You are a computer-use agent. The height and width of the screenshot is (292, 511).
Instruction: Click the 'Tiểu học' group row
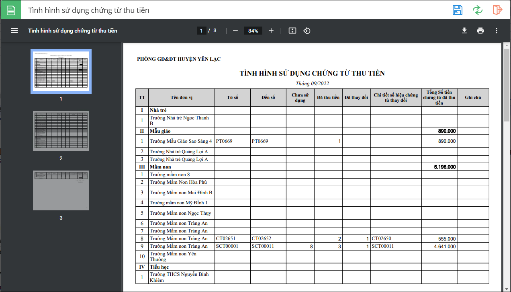coord(312,267)
